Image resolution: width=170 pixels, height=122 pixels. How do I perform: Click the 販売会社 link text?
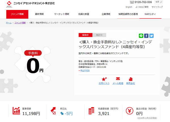coord(131,83)
